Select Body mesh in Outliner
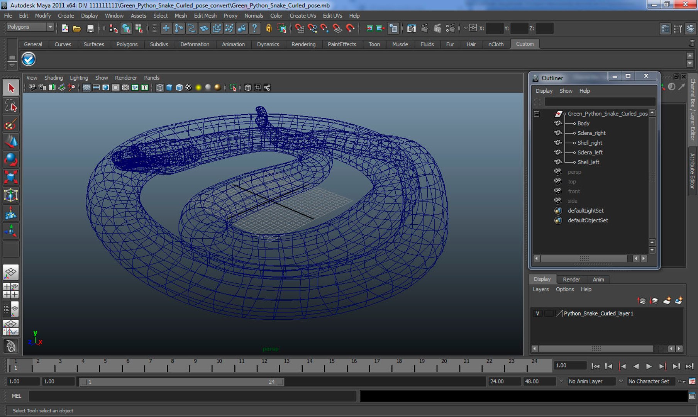Screen dimensions: 698x417 click(x=583, y=124)
